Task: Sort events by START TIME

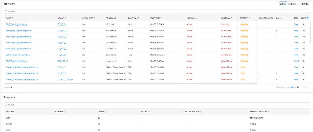Action: point(161,18)
